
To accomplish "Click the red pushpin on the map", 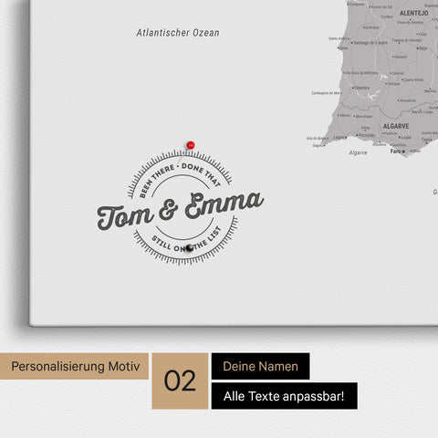I will point(191,145).
